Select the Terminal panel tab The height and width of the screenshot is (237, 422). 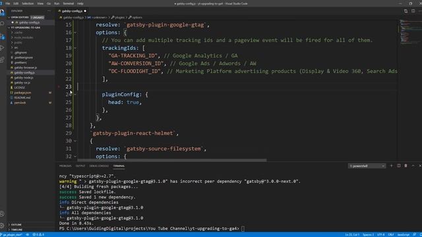119,166
